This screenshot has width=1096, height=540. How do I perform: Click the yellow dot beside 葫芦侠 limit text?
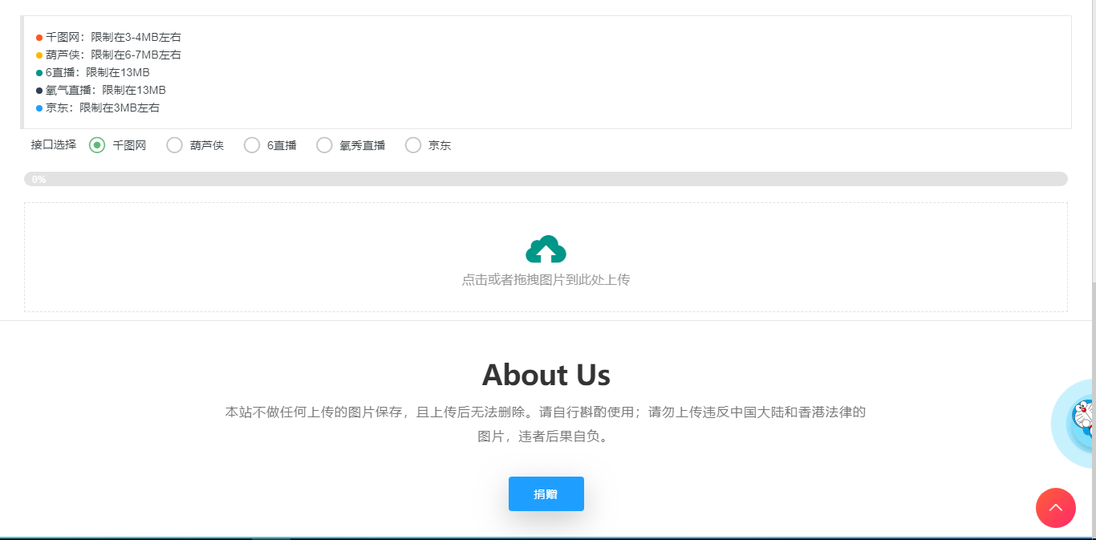click(x=38, y=54)
